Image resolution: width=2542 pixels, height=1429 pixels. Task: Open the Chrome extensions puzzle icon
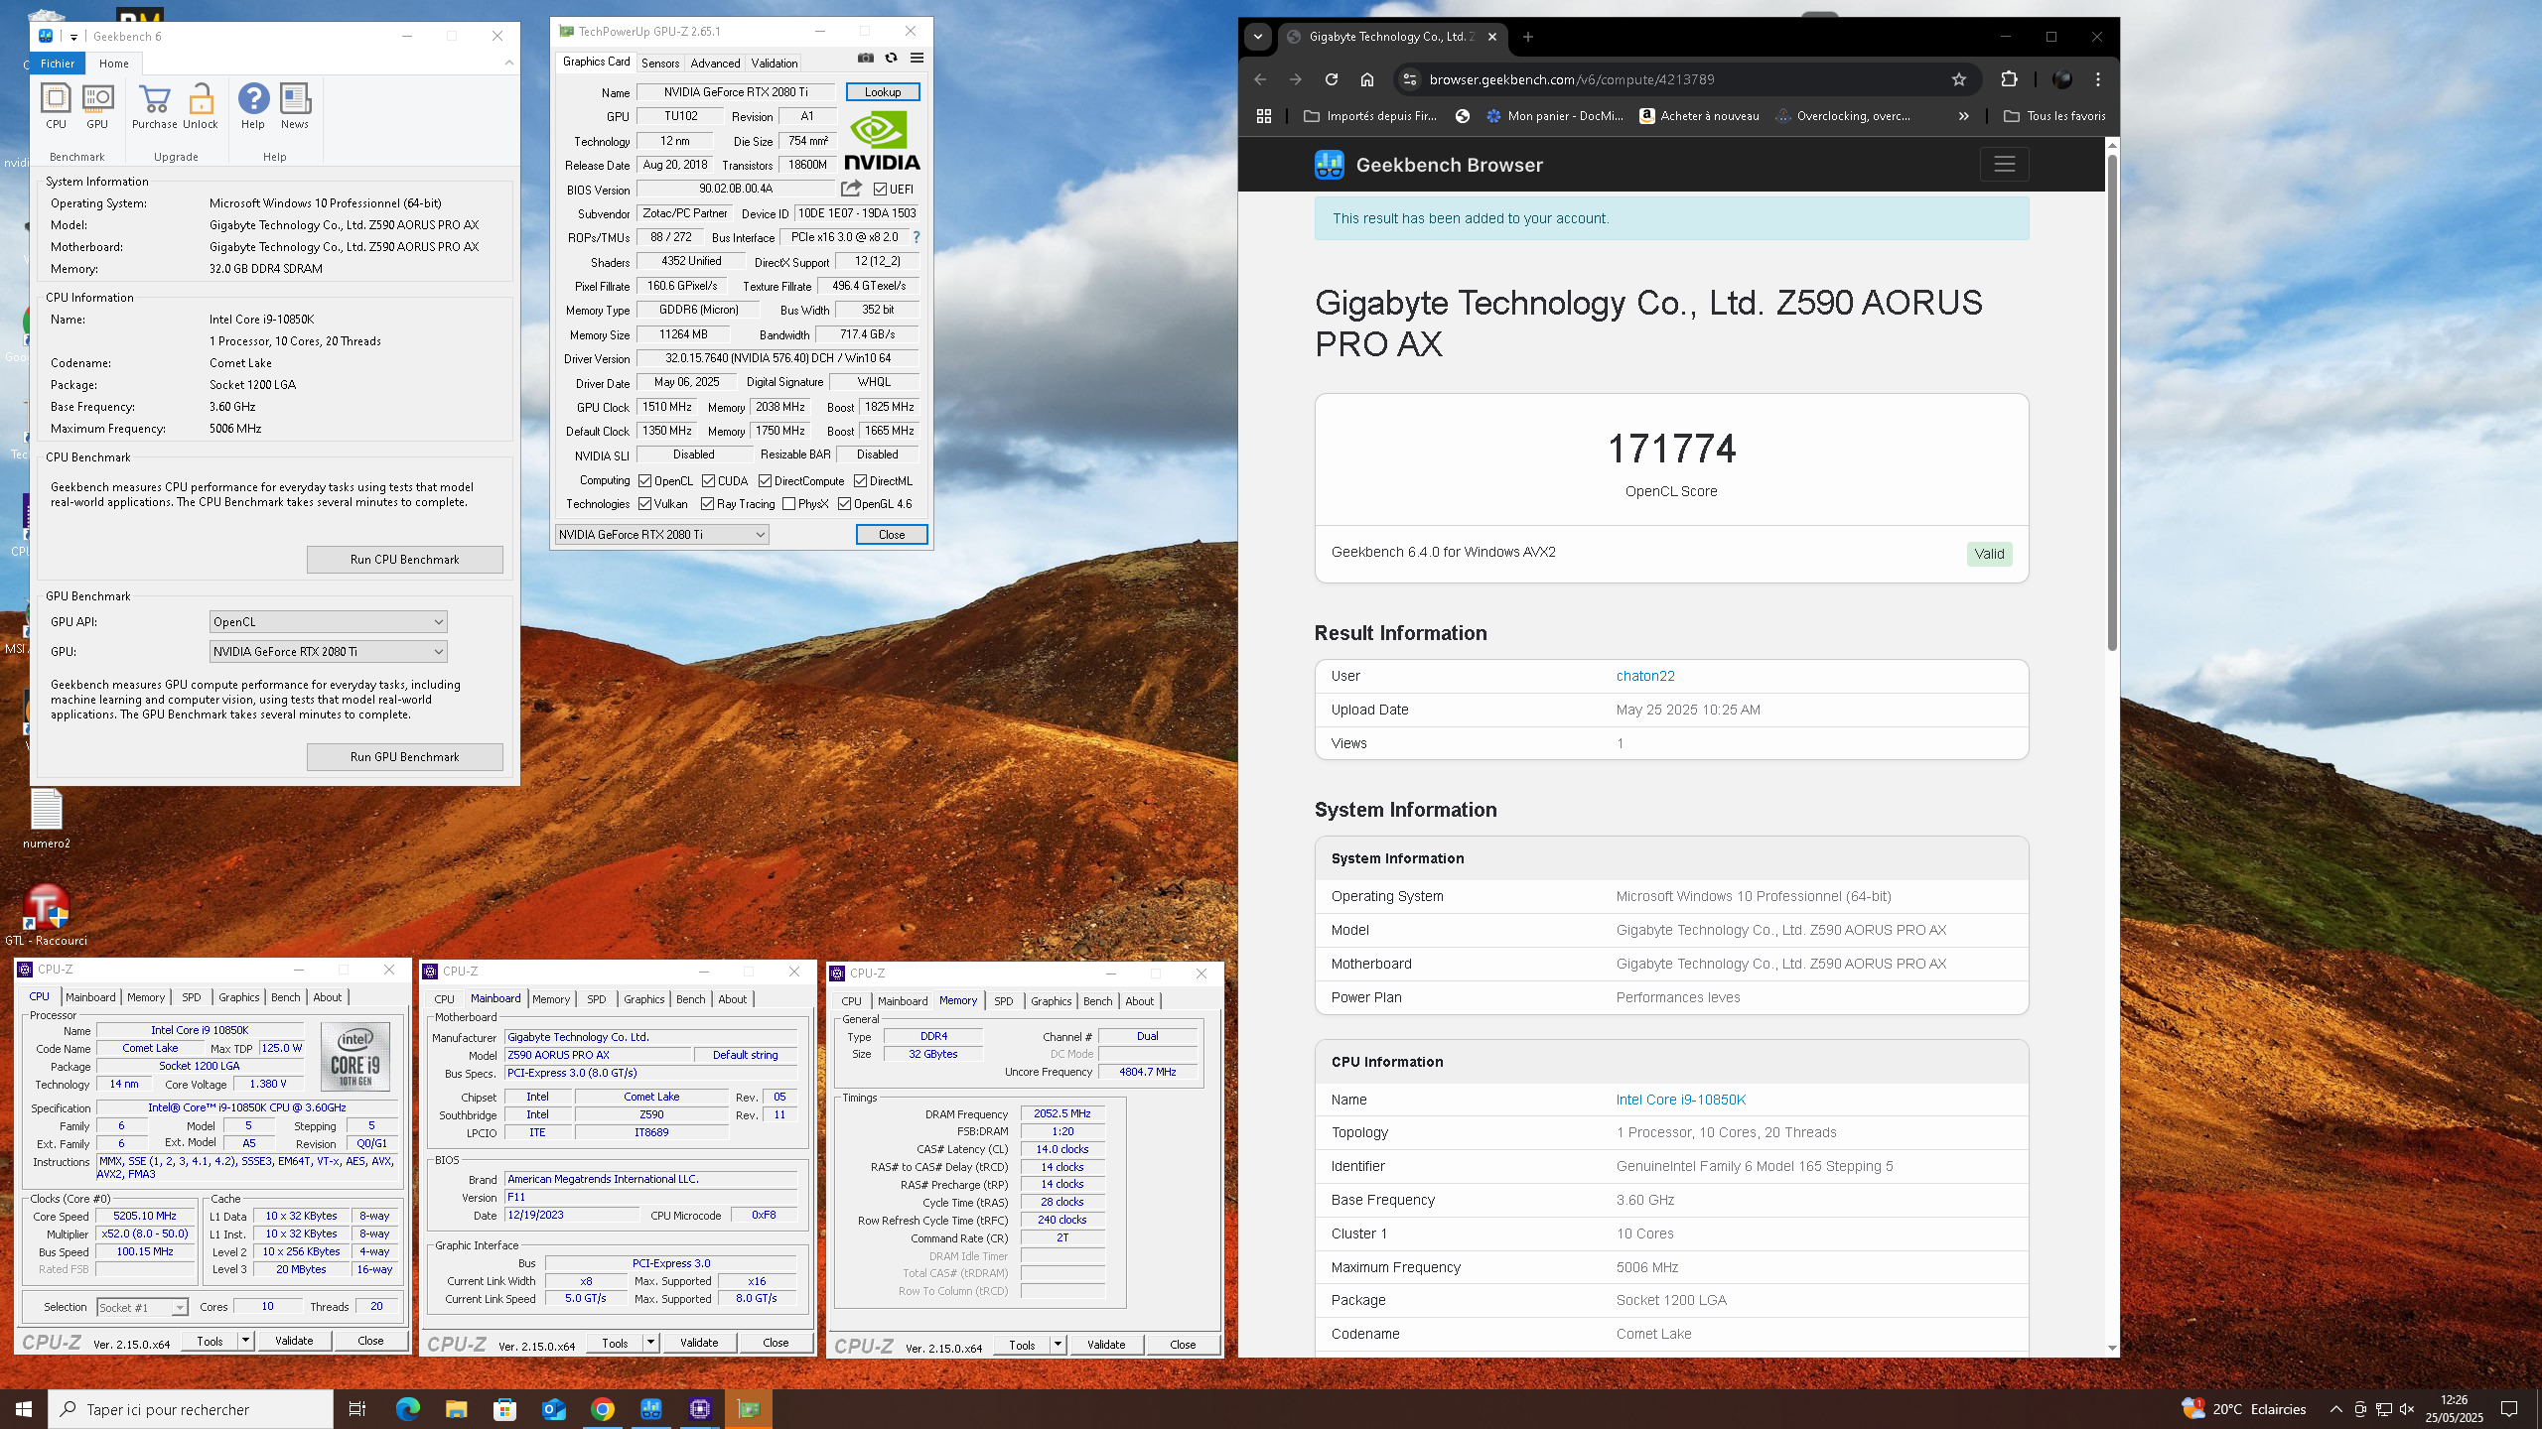pyautogui.click(x=2009, y=79)
